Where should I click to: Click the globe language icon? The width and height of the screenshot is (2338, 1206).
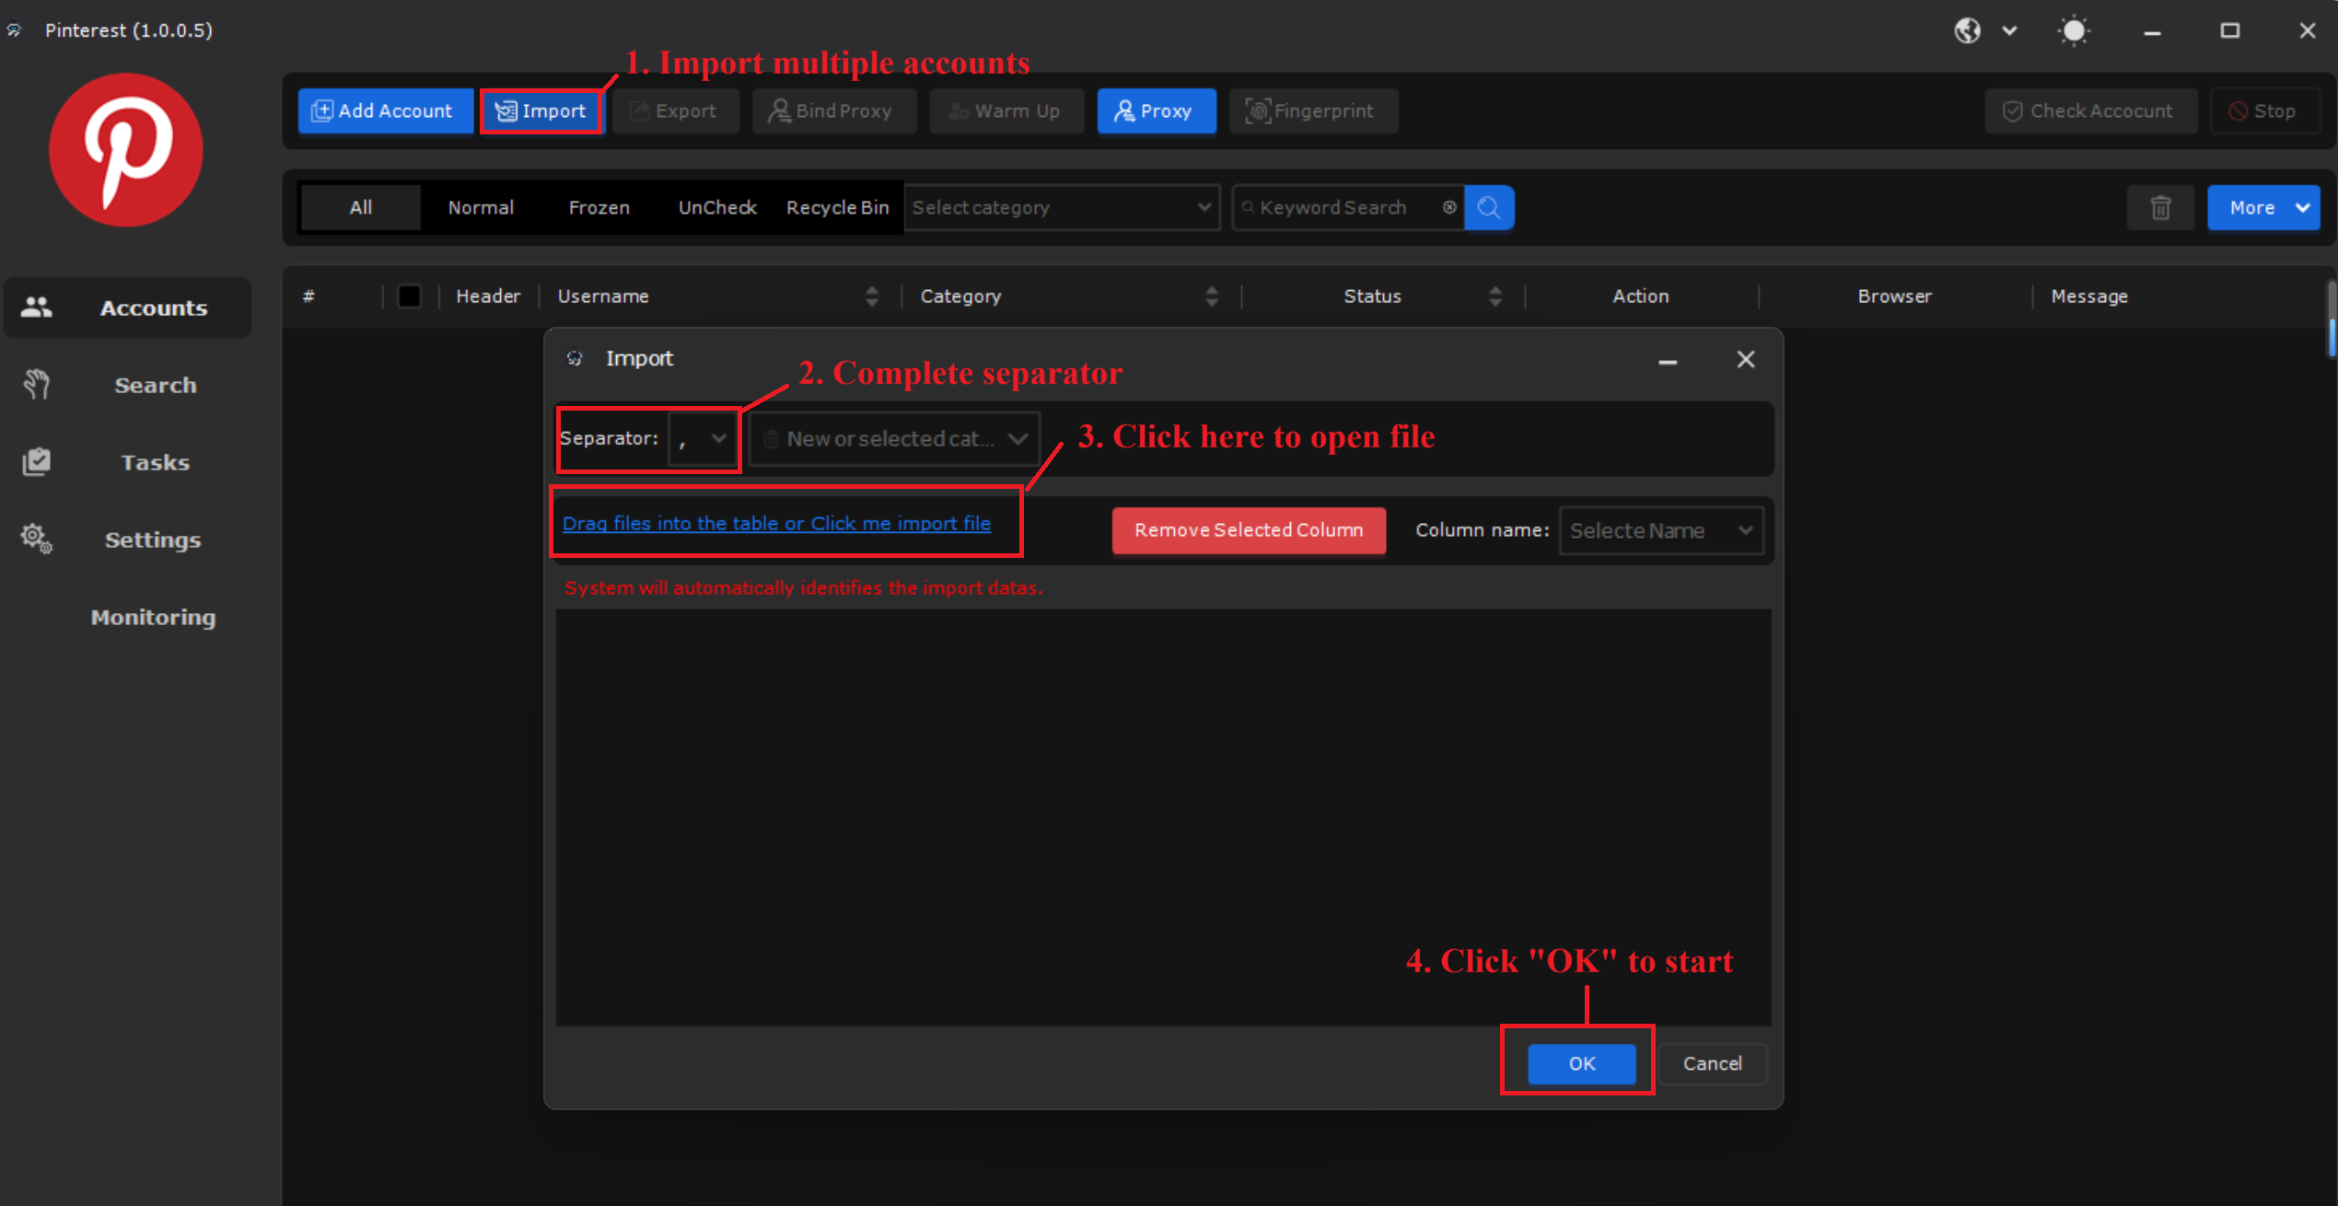point(1967,30)
